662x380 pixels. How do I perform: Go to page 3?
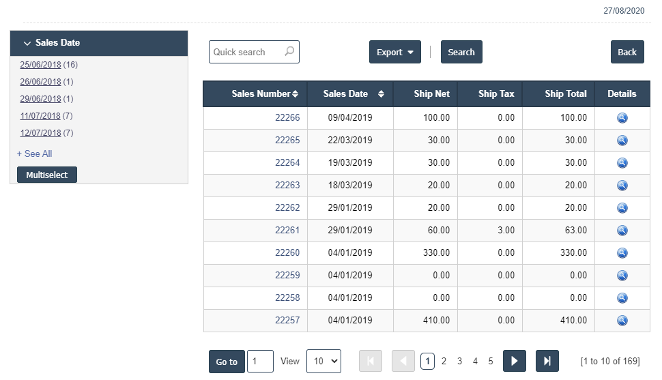click(459, 361)
